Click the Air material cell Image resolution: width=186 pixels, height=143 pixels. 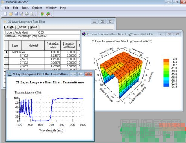tap(33, 52)
